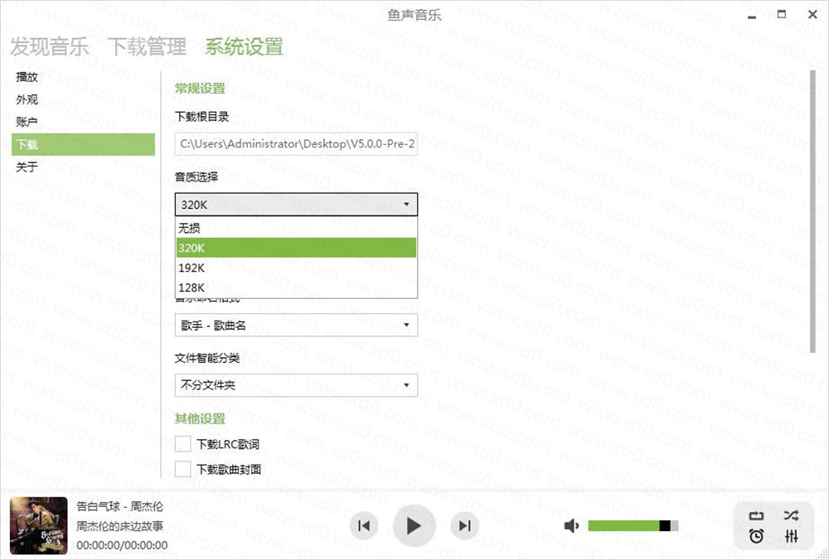Click the album name 周杰伦的床边故事
The height and width of the screenshot is (560, 829).
(120, 526)
